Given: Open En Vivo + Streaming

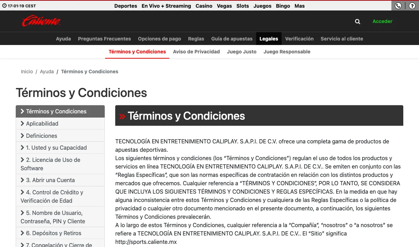Looking at the screenshot, I should [166, 6].
